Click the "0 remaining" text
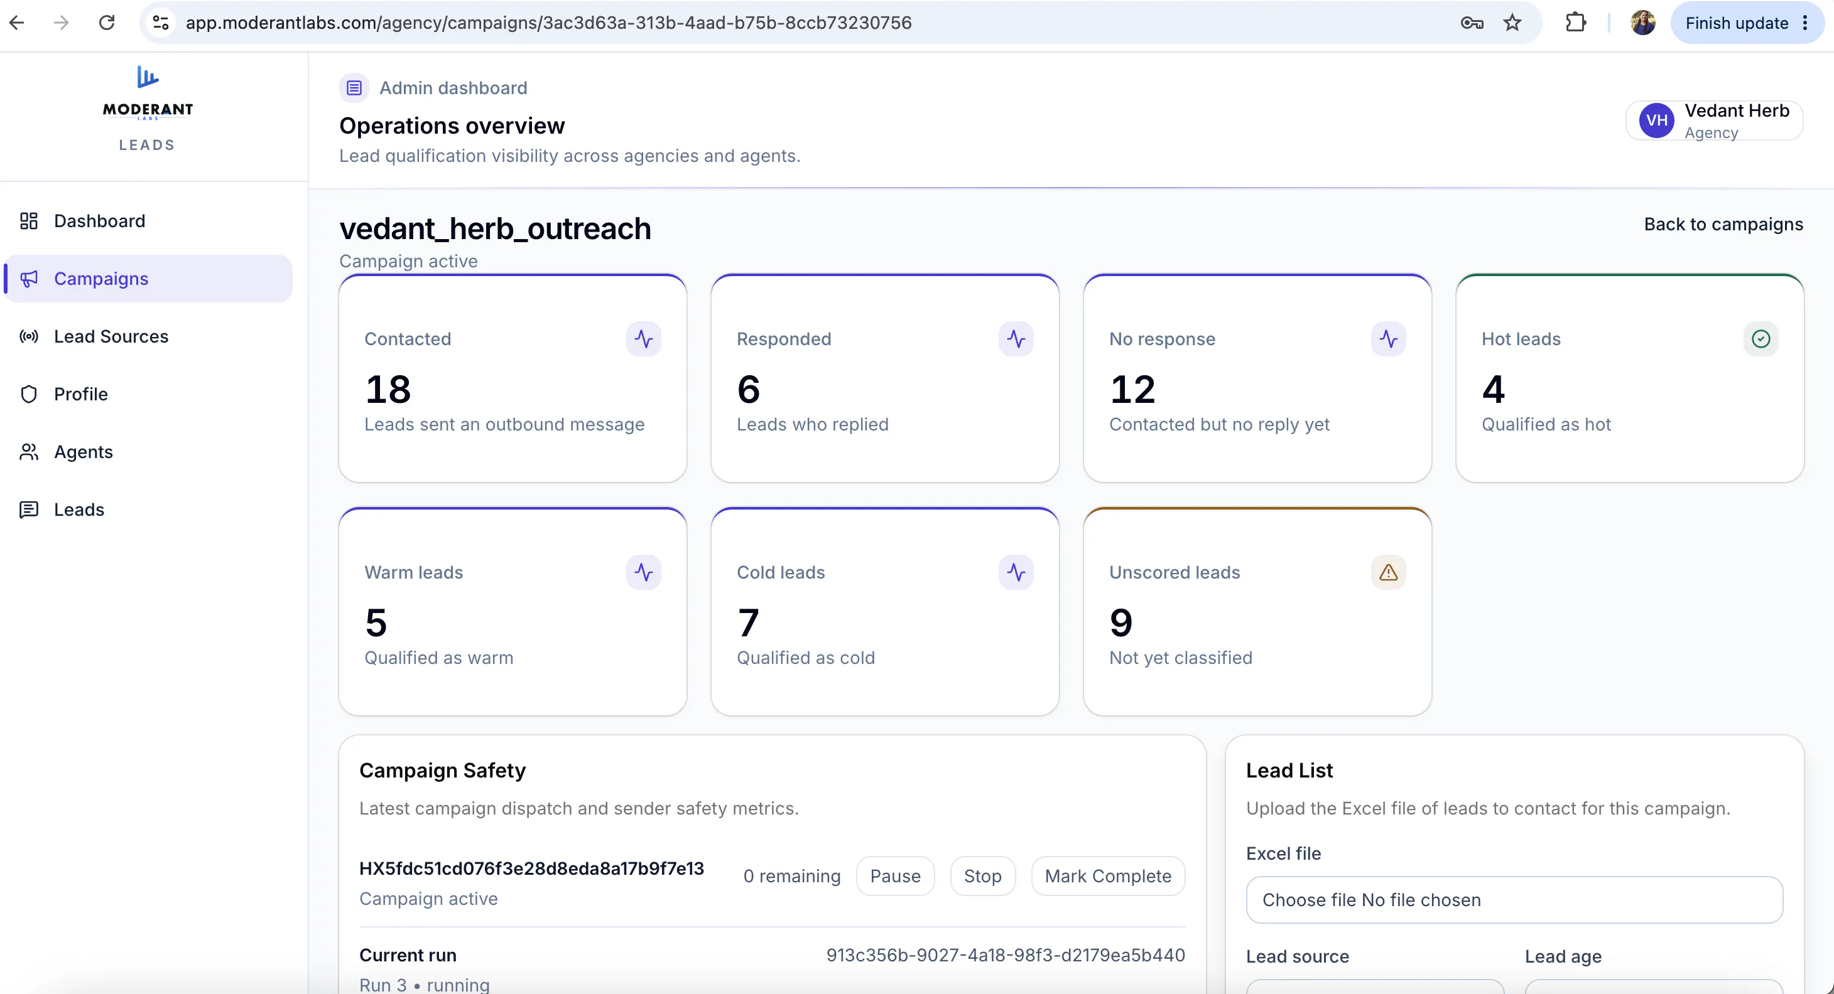The width and height of the screenshot is (1834, 994). [x=791, y=877]
